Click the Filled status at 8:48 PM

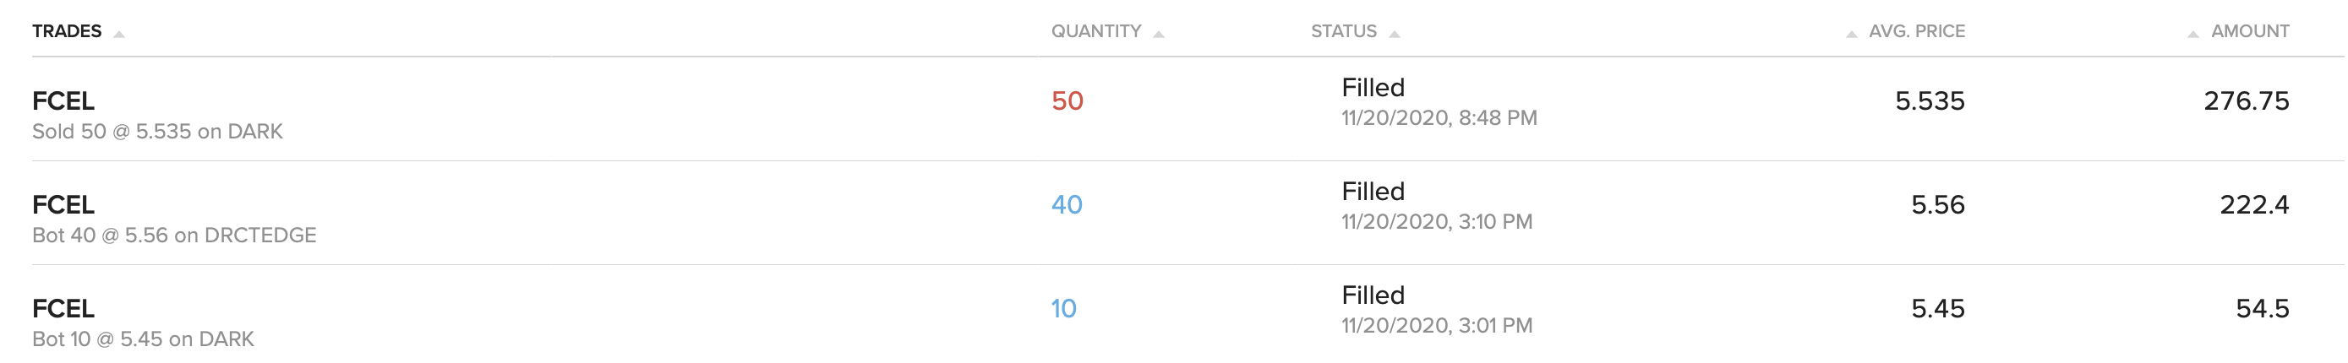[x=1373, y=87]
